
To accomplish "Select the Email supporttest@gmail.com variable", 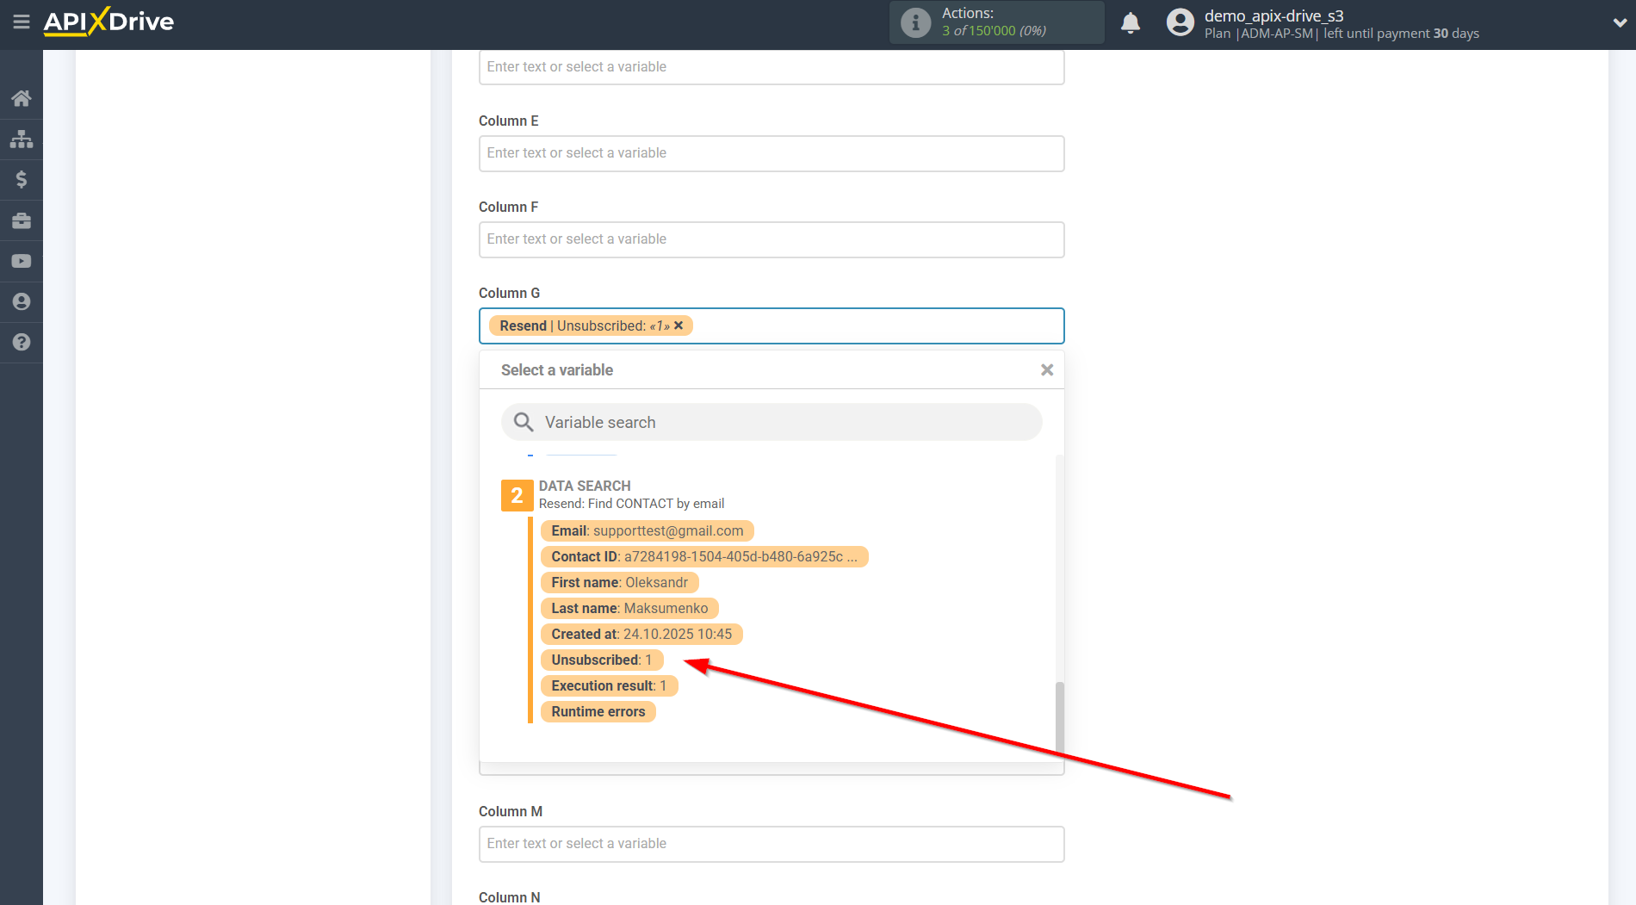I will click(647, 530).
